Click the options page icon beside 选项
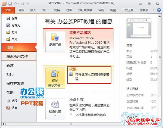Screen dimensions: 163x128 [8, 101]
